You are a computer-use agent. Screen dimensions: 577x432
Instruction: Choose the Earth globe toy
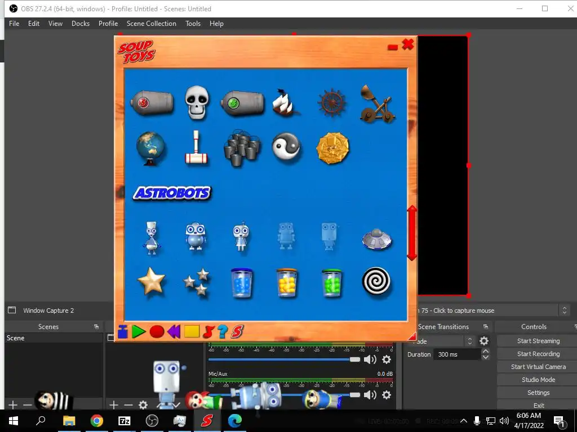tap(151, 148)
